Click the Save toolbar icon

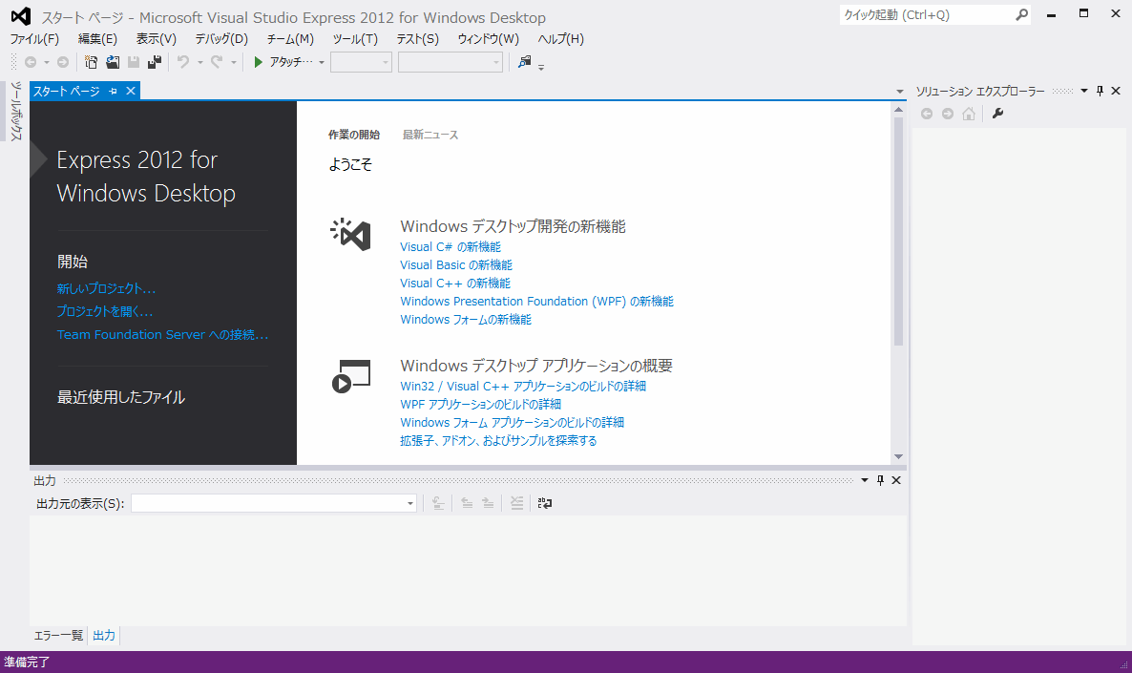[134, 63]
